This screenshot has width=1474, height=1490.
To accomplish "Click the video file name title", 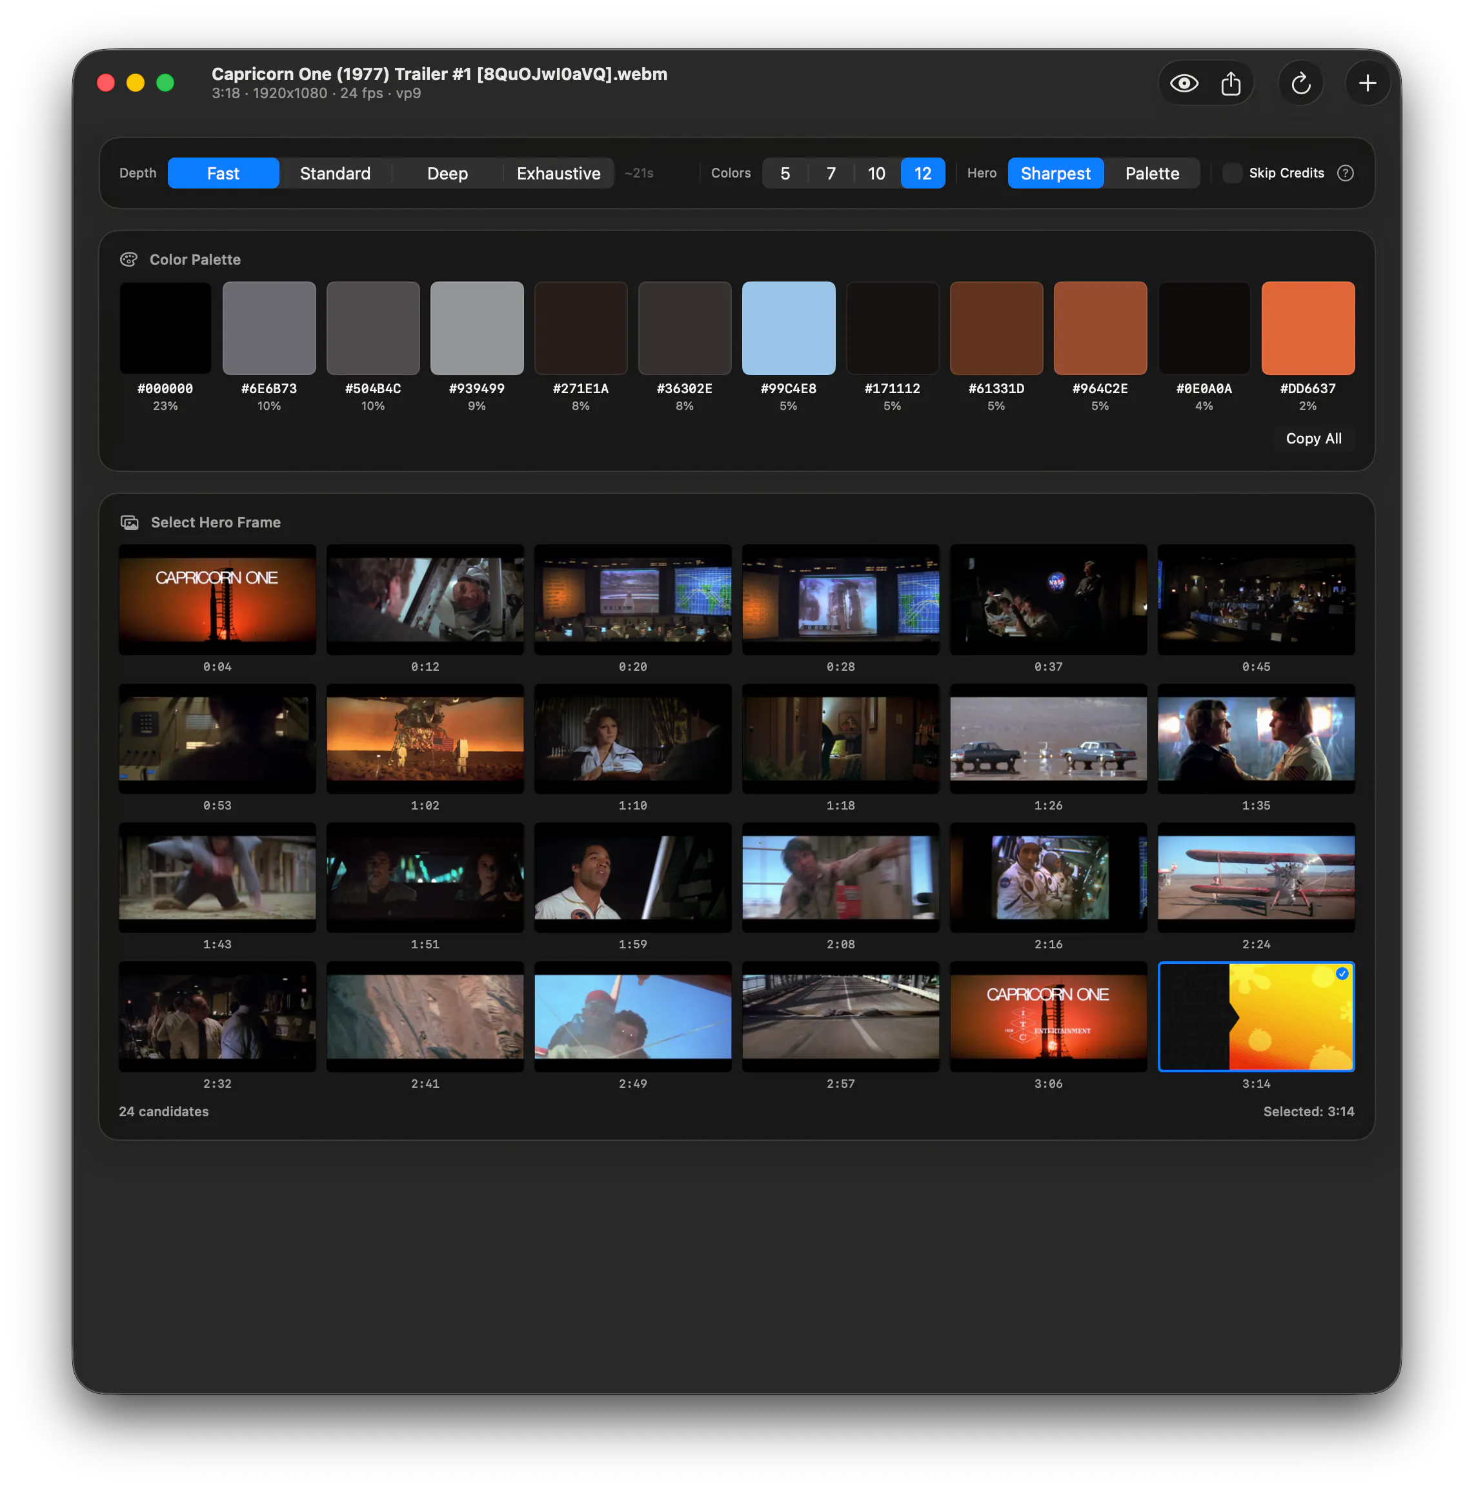I will pyautogui.click(x=439, y=74).
